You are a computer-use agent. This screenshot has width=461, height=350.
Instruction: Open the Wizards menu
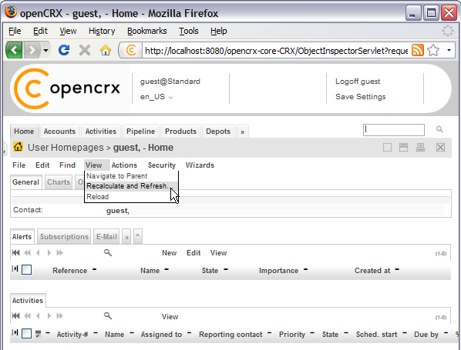click(x=200, y=165)
